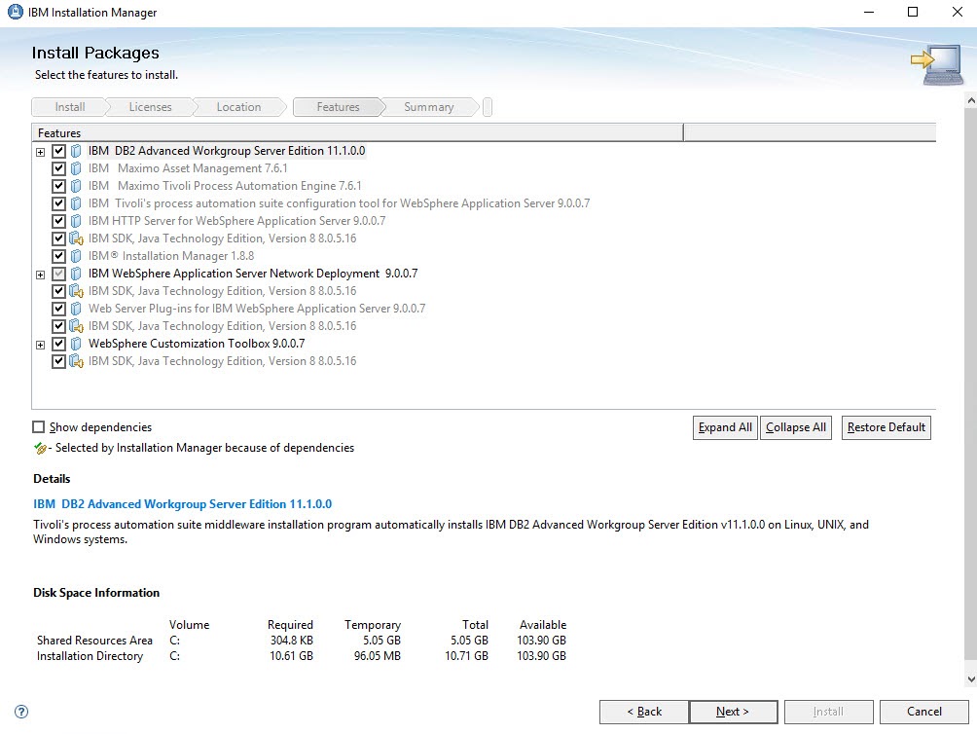Go to the Install wizard step
Screen dimensions: 977x734
pos(69,107)
